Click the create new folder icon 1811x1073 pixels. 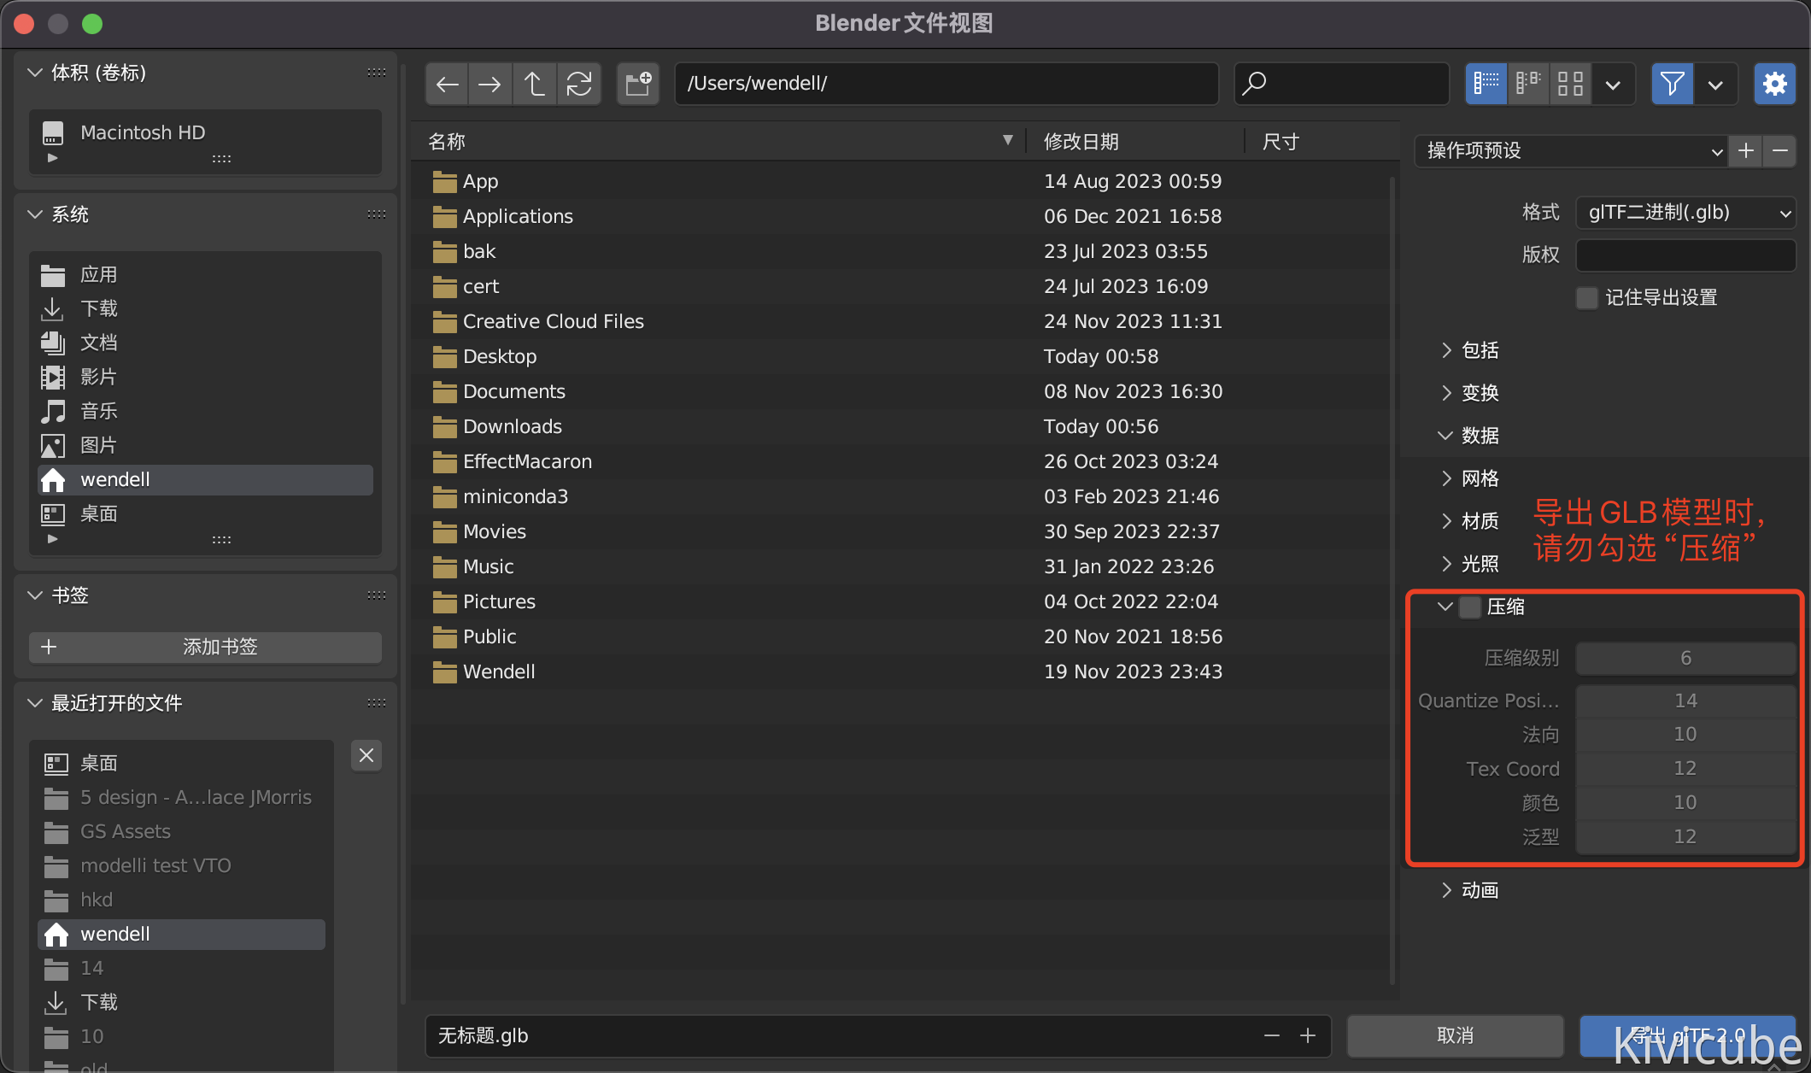click(638, 84)
